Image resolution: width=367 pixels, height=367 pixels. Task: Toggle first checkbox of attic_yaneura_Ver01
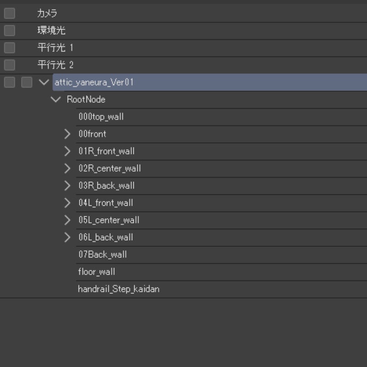[9, 82]
